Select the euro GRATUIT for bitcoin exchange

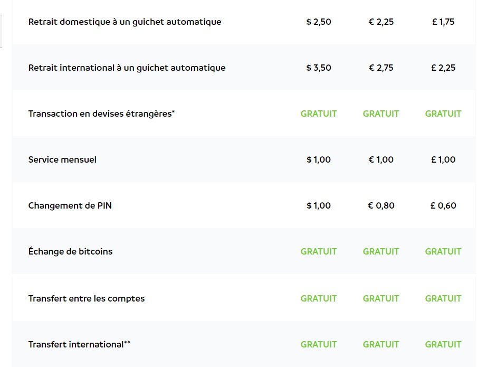coord(381,251)
